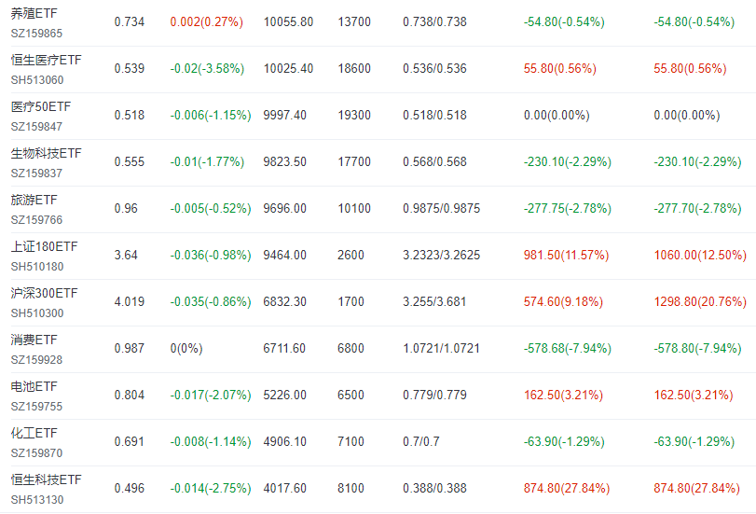Select stock code SZ159865
This screenshot has width=756, height=514.
click(36, 34)
